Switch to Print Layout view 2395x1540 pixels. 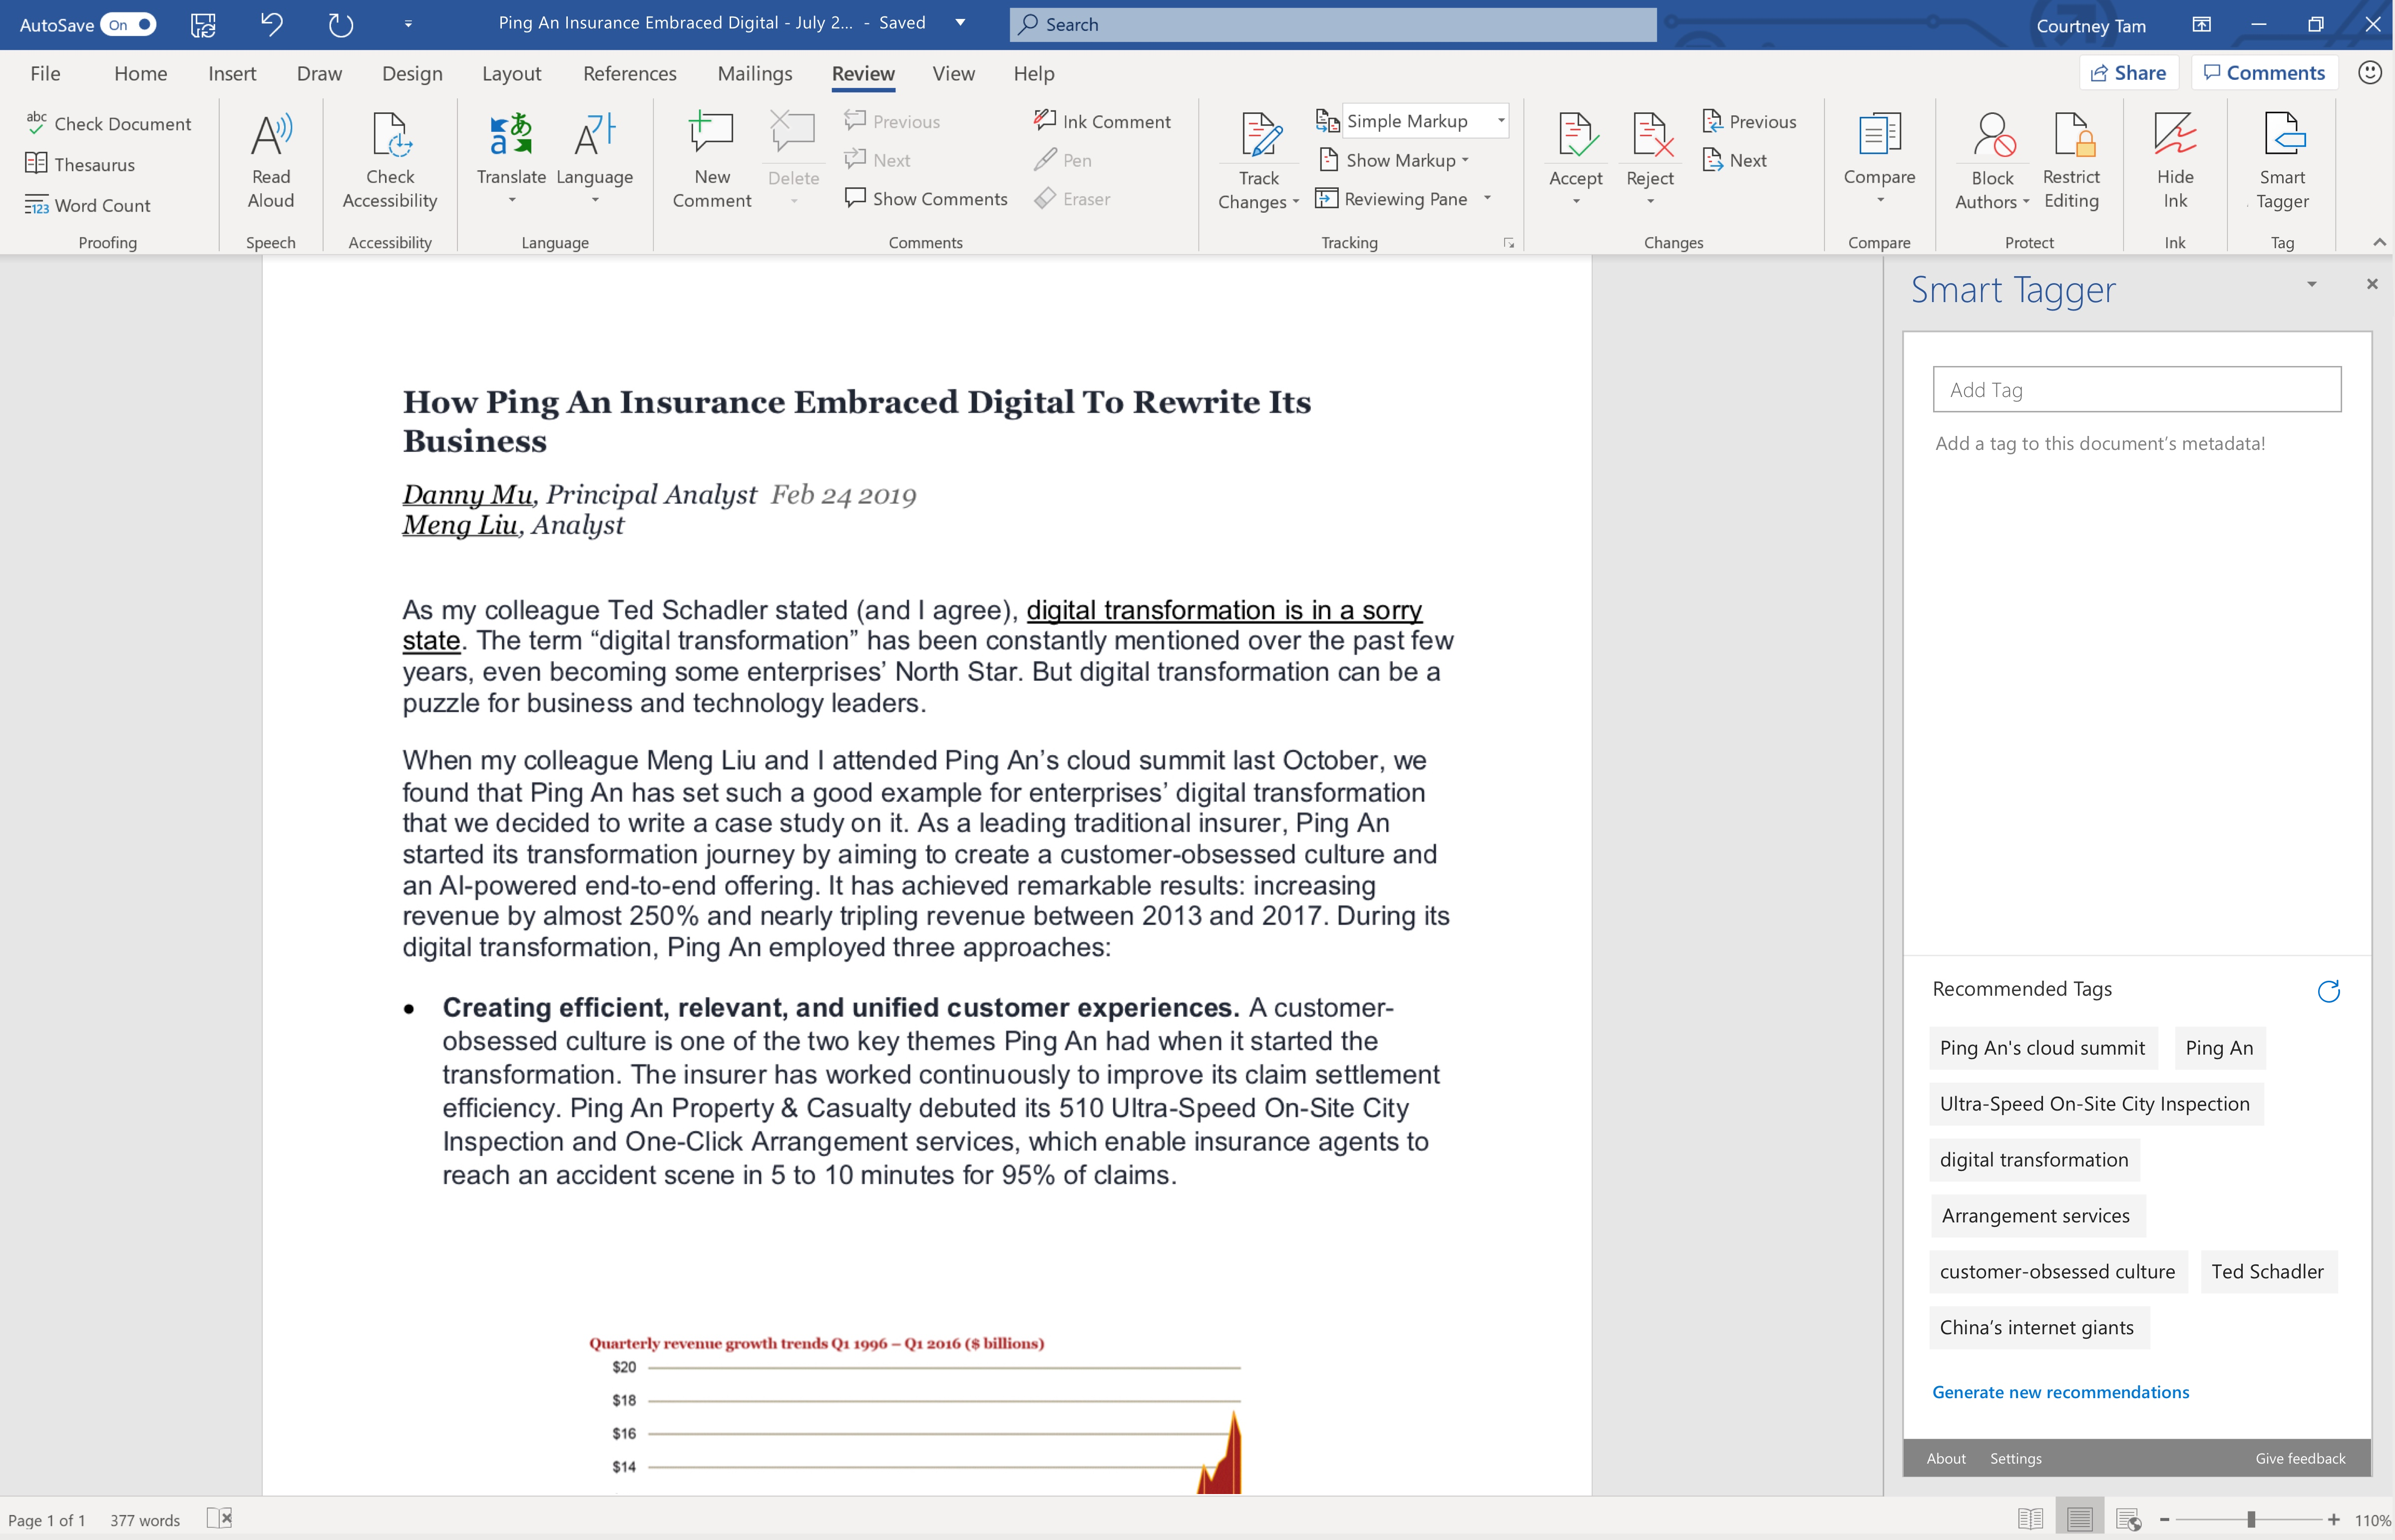(x=2079, y=1519)
